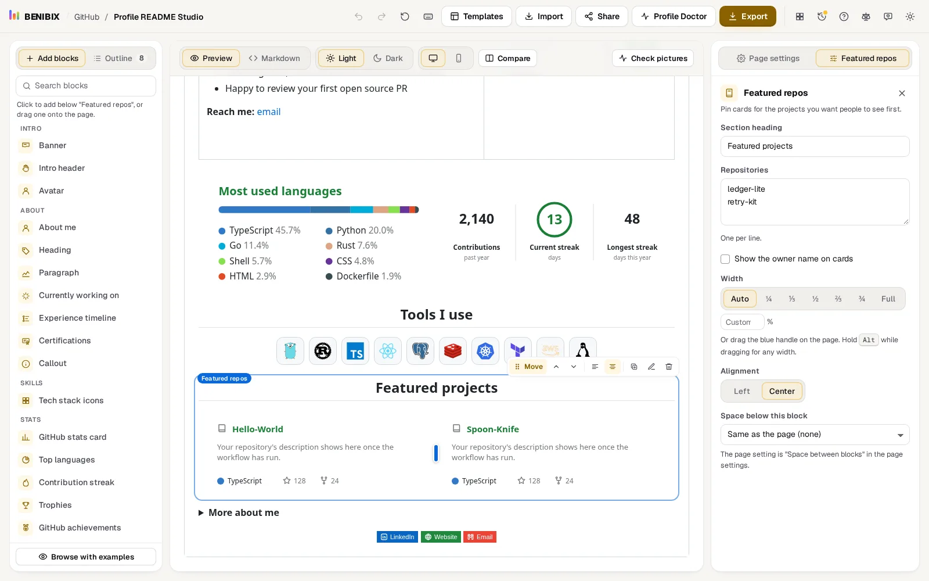Open the help question mark icon
Screen dimensions: 929x581
844,16
